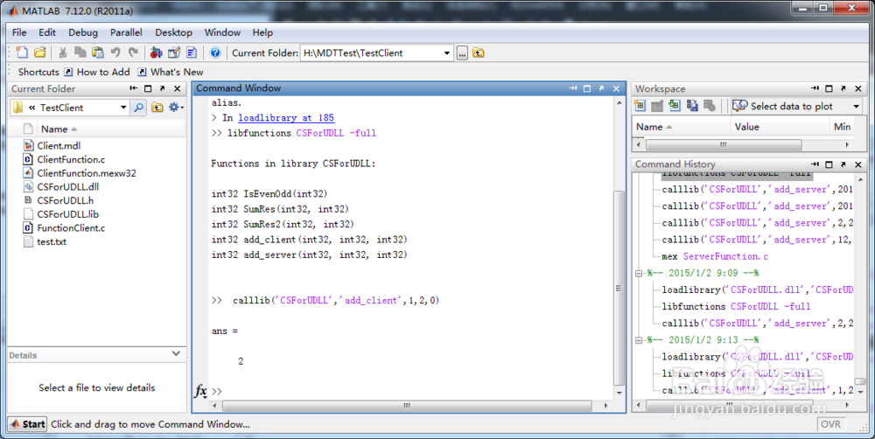Click Save workspace icon in Workspace
This screenshot has width=875, height=439.
692,106
